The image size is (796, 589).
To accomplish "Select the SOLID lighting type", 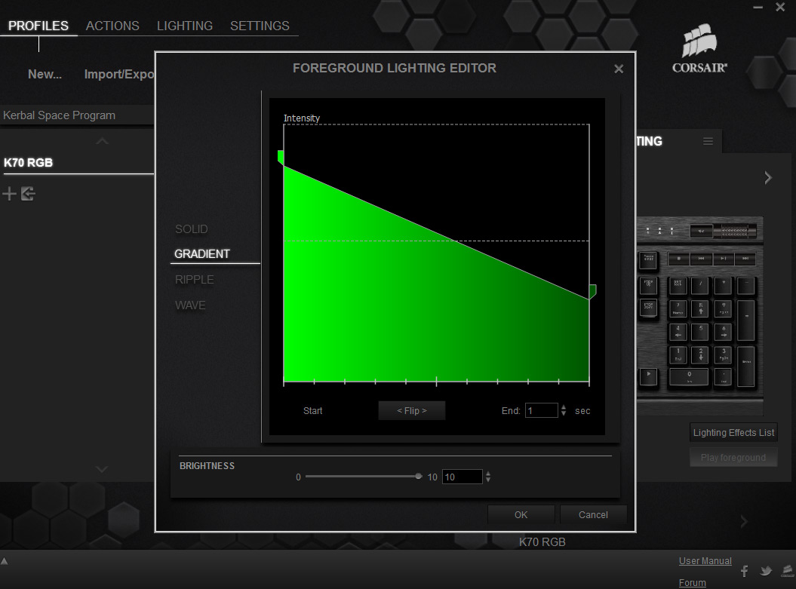I will [192, 229].
